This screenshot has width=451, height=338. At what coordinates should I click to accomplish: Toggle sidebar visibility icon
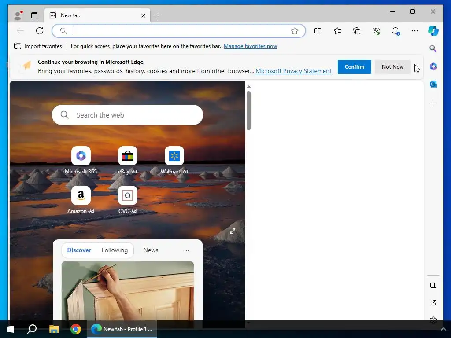coord(433,285)
